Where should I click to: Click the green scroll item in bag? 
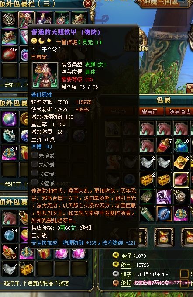tap(147, 214)
